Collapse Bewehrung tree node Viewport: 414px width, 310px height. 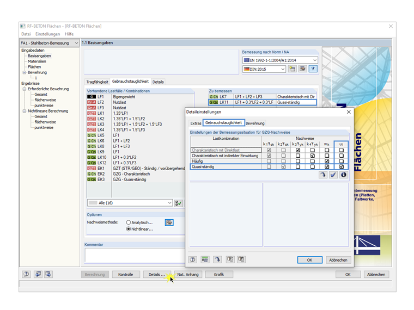(25, 72)
